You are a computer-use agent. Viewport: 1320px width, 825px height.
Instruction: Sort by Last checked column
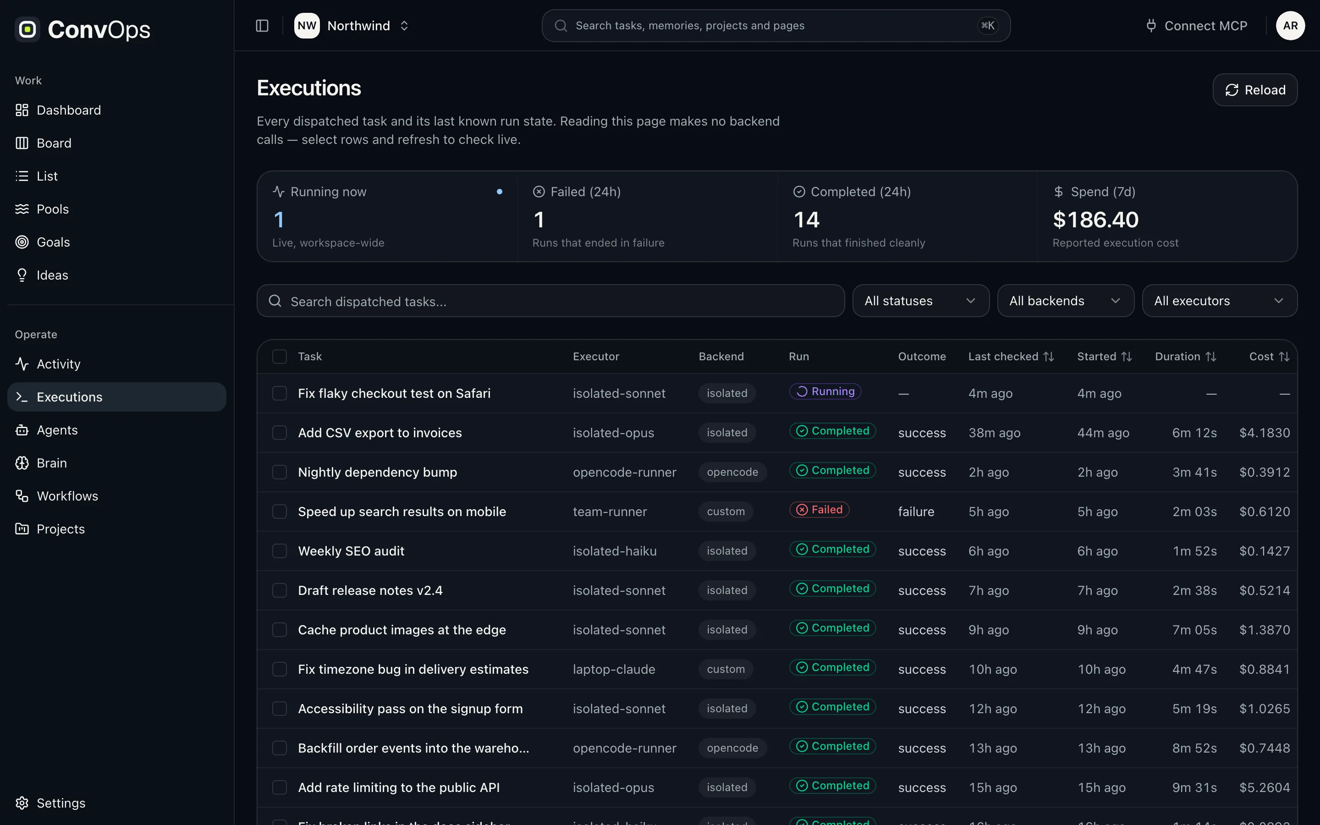pyautogui.click(x=1011, y=357)
